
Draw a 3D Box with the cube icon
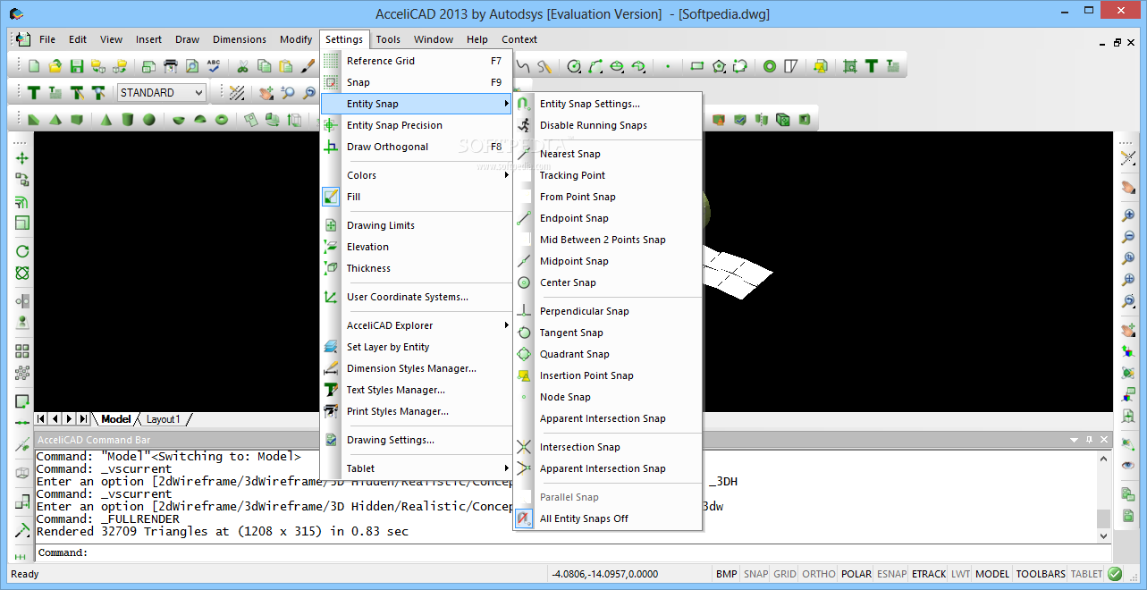coord(77,120)
